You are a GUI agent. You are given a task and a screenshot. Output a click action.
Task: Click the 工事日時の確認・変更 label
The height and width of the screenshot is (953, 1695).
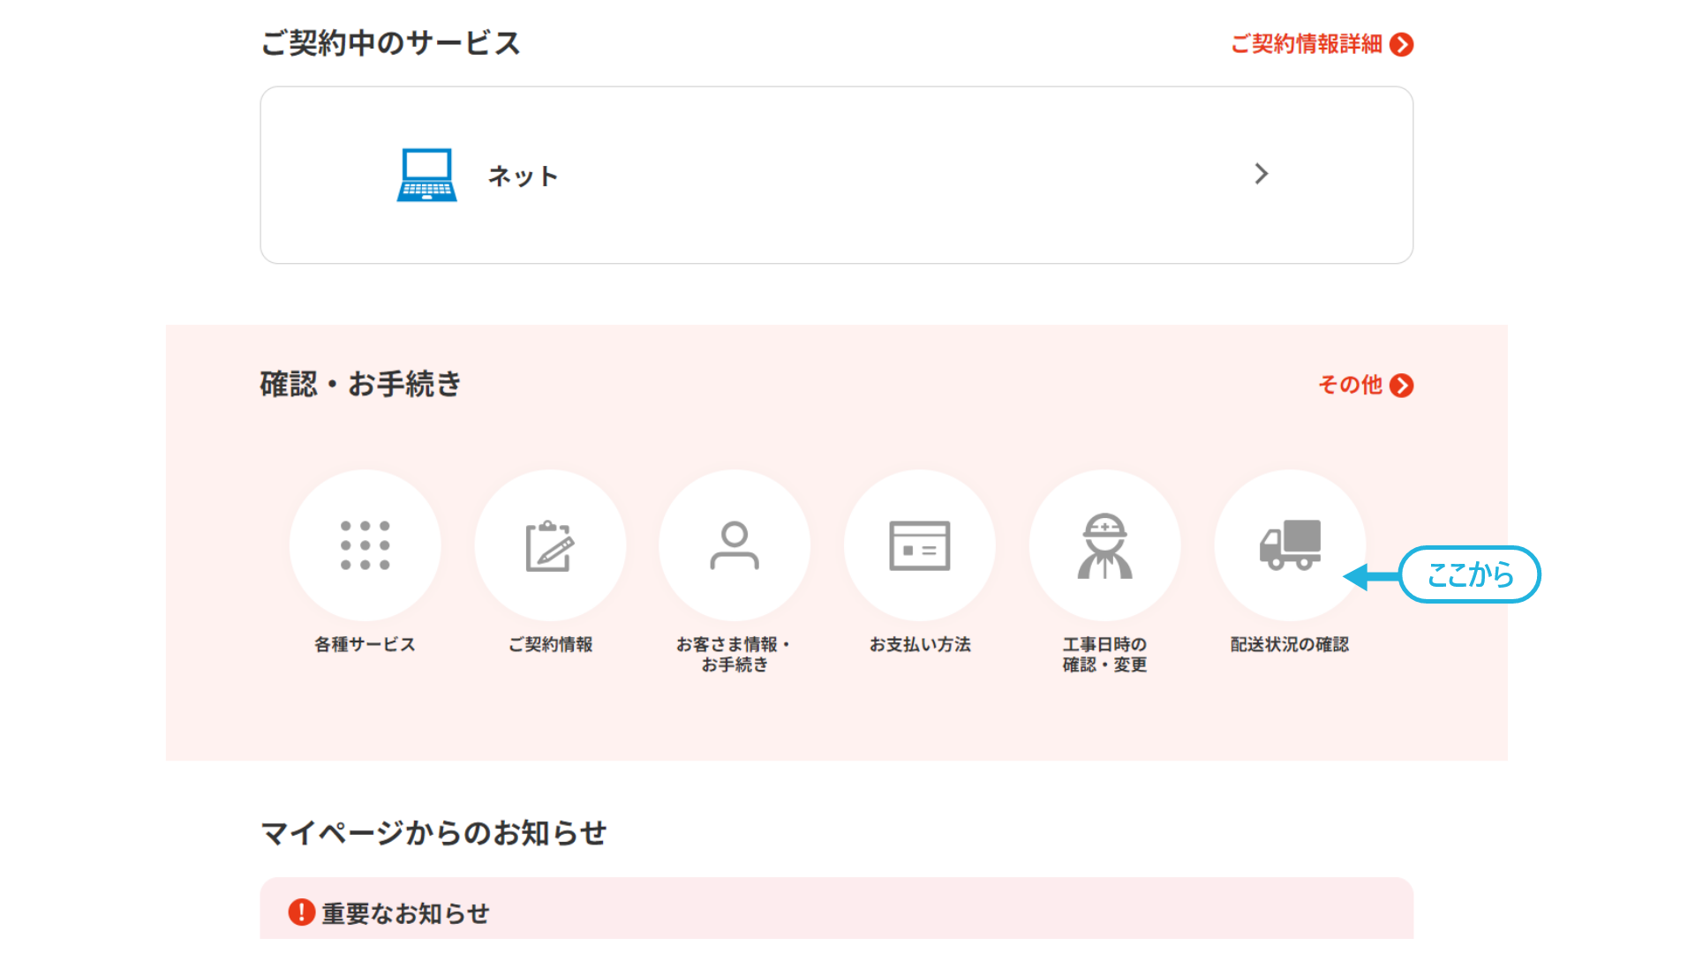1104,654
